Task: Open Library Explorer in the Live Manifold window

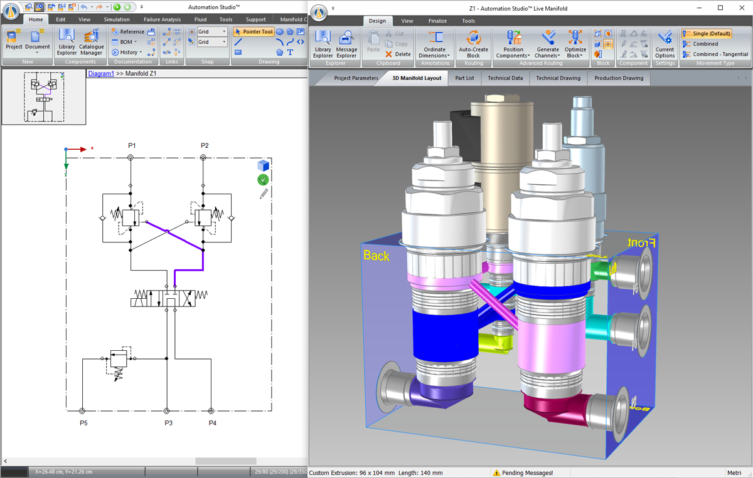Action: click(323, 44)
